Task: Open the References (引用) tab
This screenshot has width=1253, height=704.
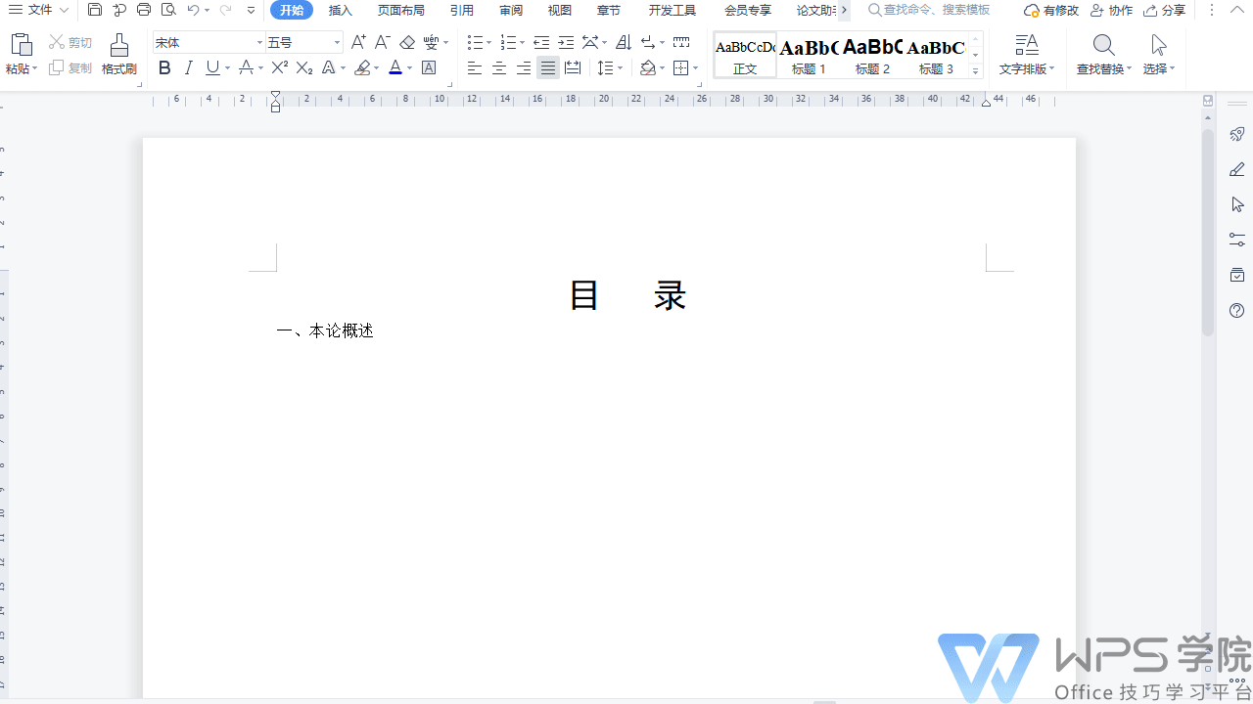Action: click(462, 10)
